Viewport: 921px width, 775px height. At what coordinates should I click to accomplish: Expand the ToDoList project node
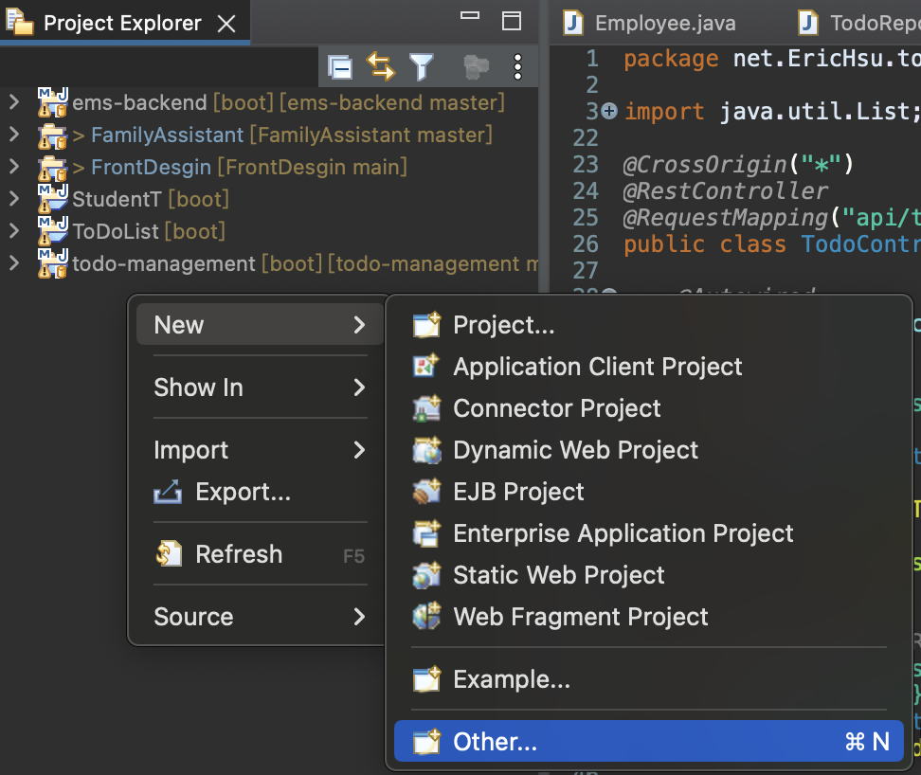(x=13, y=231)
